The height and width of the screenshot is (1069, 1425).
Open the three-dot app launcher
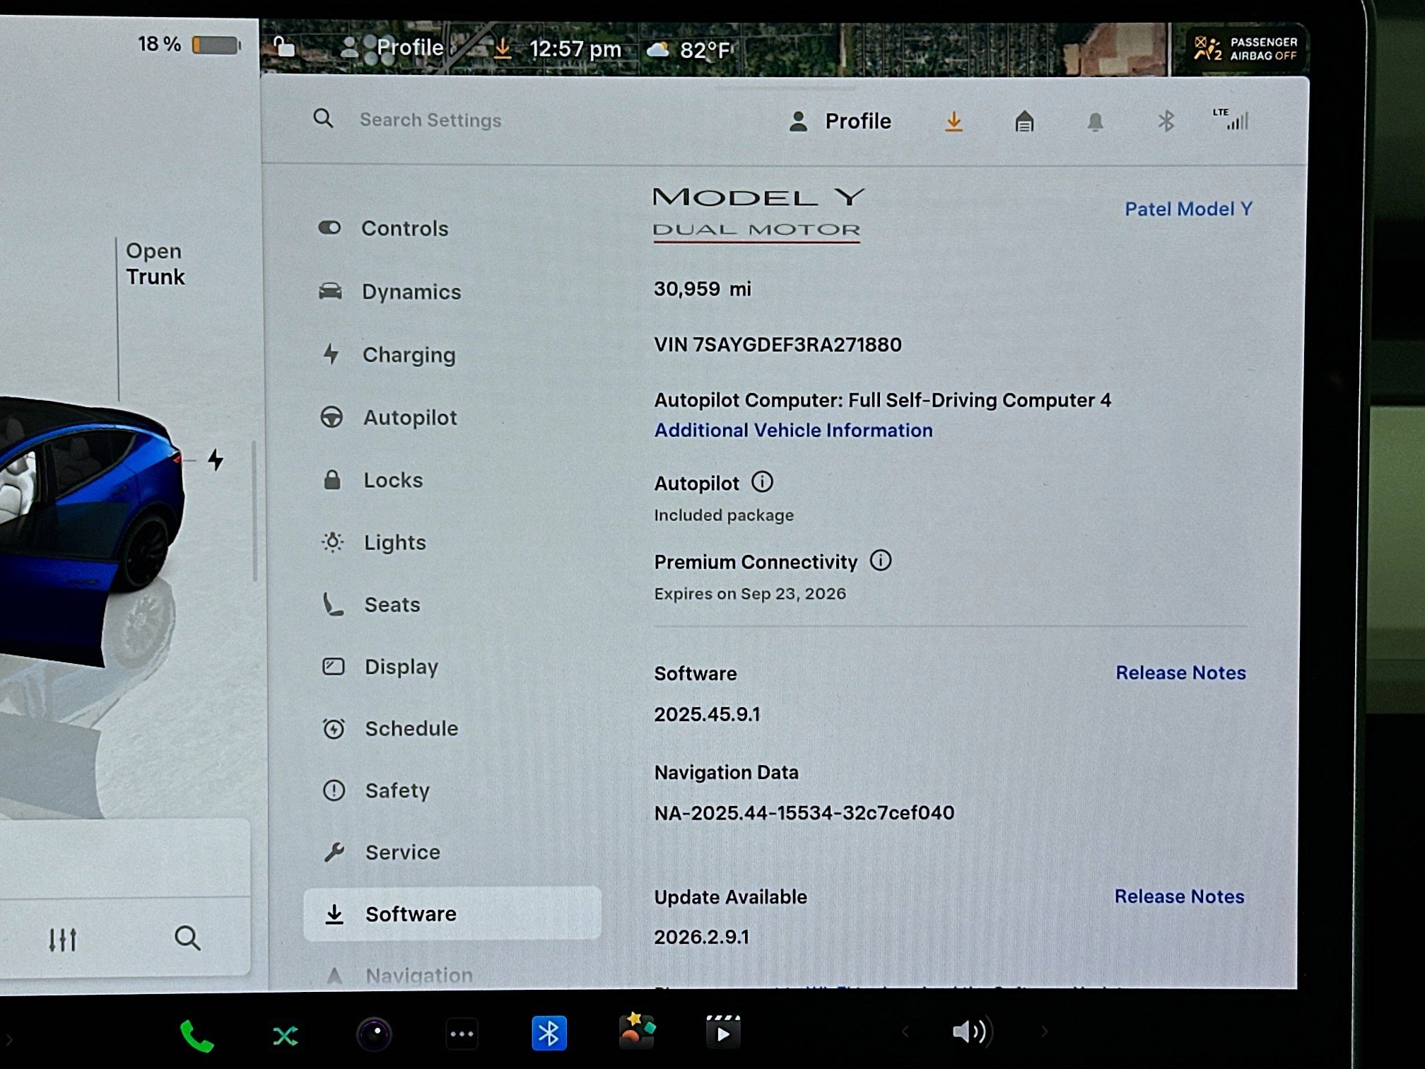click(x=462, y=1034)
